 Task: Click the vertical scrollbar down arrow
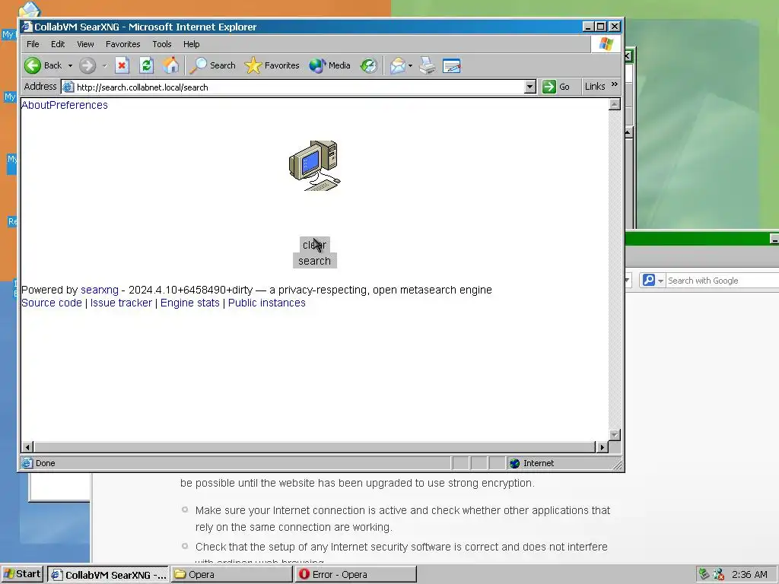615,435
